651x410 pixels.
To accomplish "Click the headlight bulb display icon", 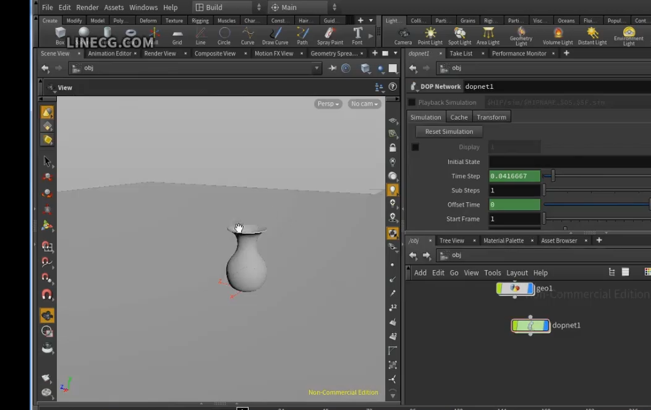I will click(393, 190).
